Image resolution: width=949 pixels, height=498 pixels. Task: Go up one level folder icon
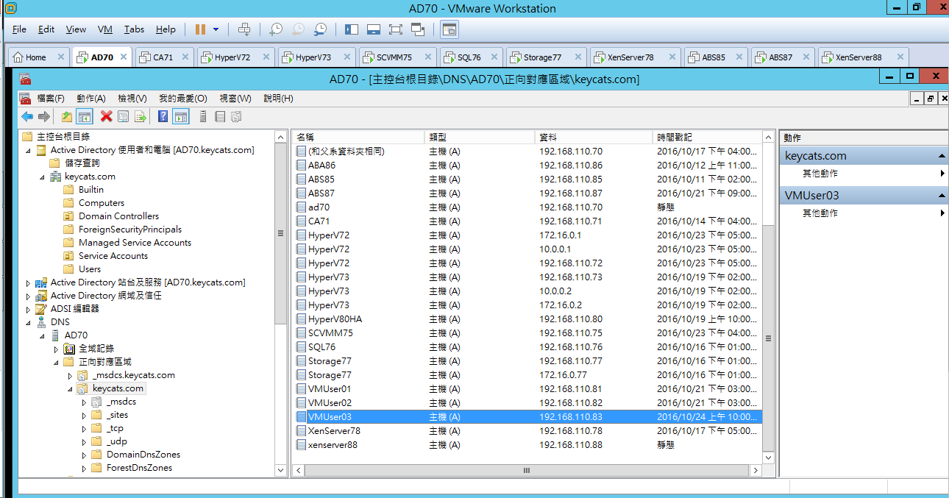click(x=67, y=116)
